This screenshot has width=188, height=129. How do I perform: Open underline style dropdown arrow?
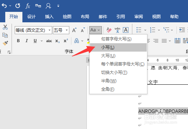(x=42, y=41)
